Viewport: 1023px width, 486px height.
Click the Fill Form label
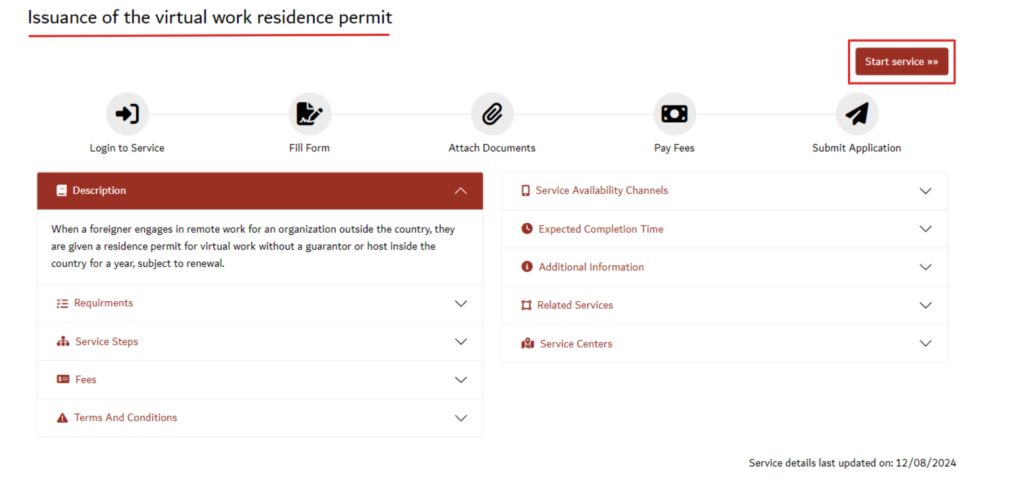(x=309, y=148)
